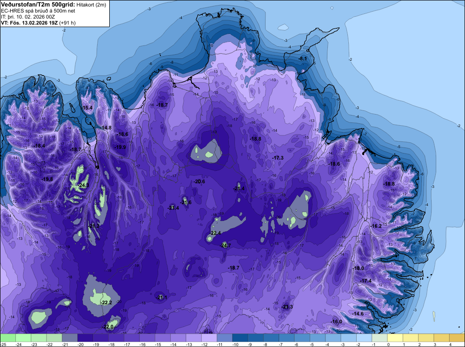Click the legend scale value -9
465x347 pixels.
point(250,344)
